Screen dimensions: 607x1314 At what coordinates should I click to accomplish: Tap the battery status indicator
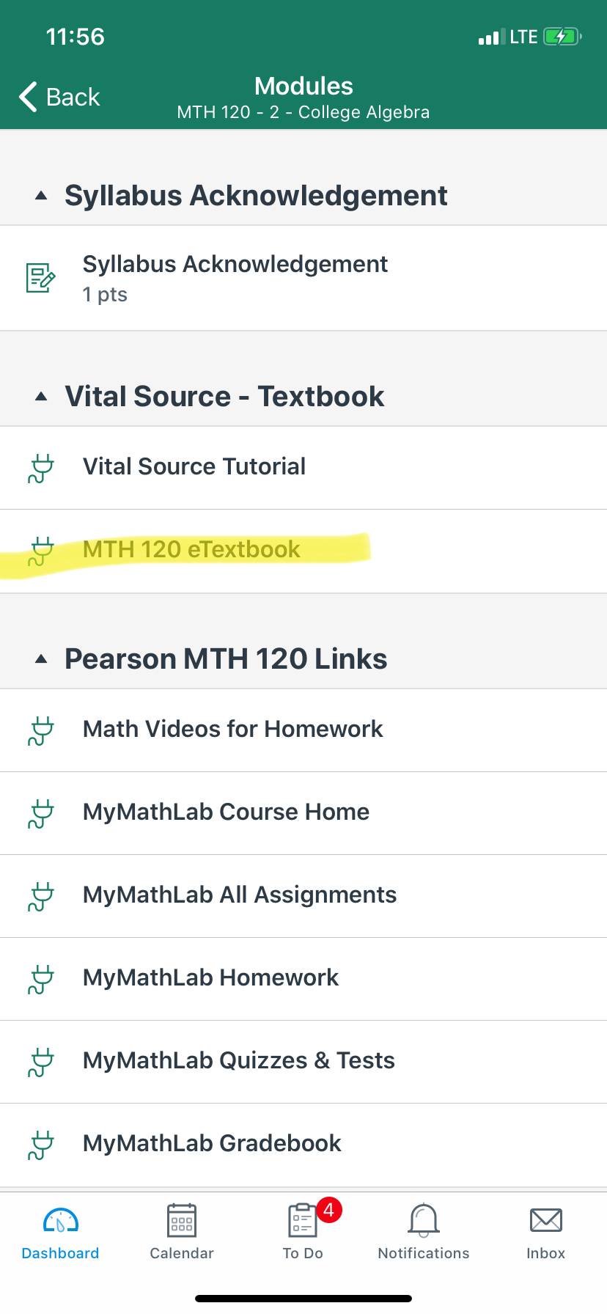point(562,37)
